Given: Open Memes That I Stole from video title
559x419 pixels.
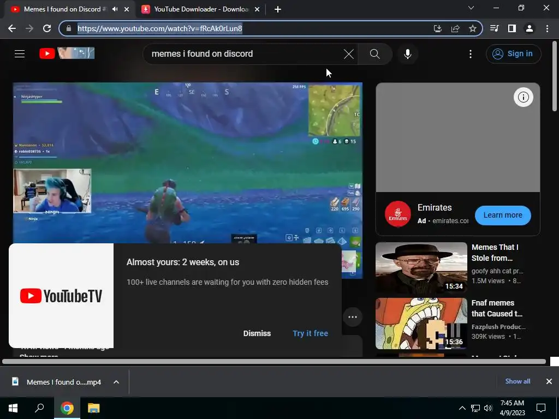Looking at the screenshot, I should click(x=495, y=253).
